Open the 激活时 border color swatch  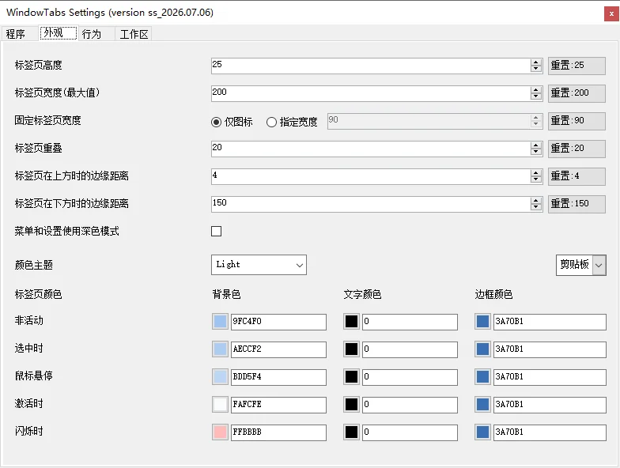482,405
